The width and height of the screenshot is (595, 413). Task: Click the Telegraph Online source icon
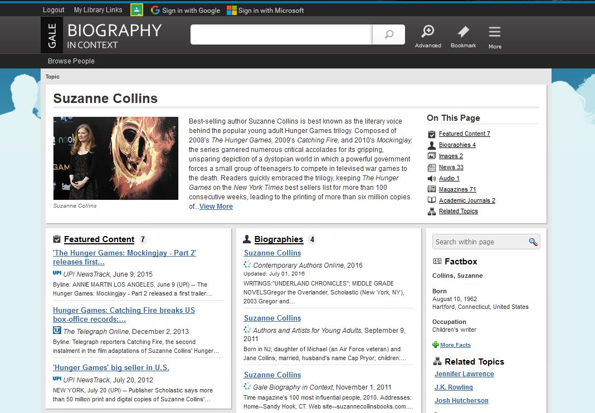pos(57,330)
